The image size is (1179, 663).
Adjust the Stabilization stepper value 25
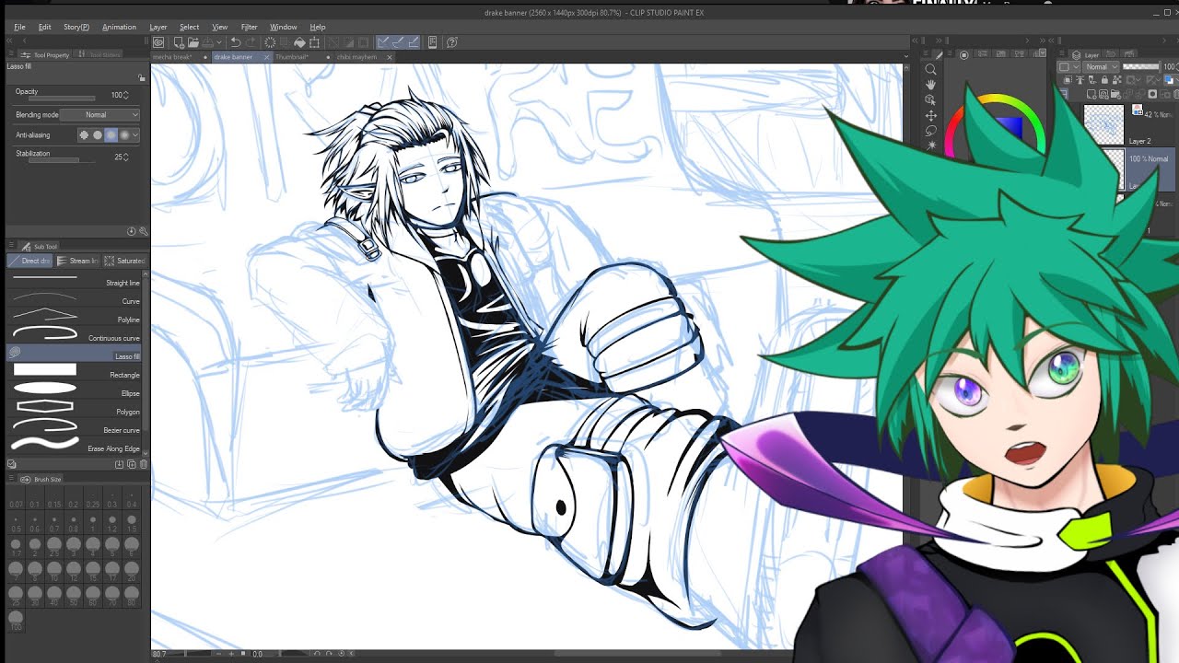tap(126, 157)
